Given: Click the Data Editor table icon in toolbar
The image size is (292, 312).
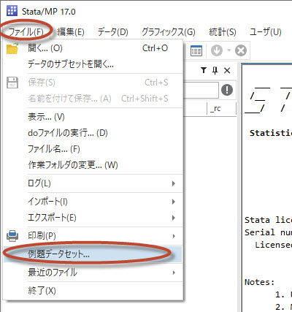Looking at the screenshot, I should [x=196, y=51].
